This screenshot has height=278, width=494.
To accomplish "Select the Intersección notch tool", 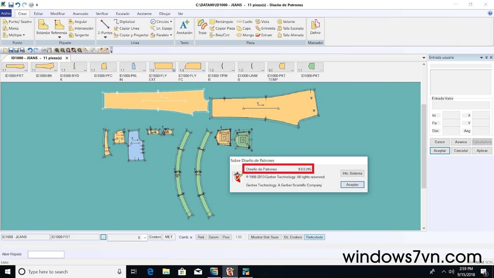I will pos(81,28).
